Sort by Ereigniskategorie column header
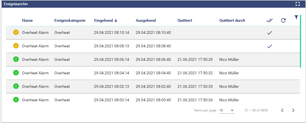The image size is (306, 123). 70,20
